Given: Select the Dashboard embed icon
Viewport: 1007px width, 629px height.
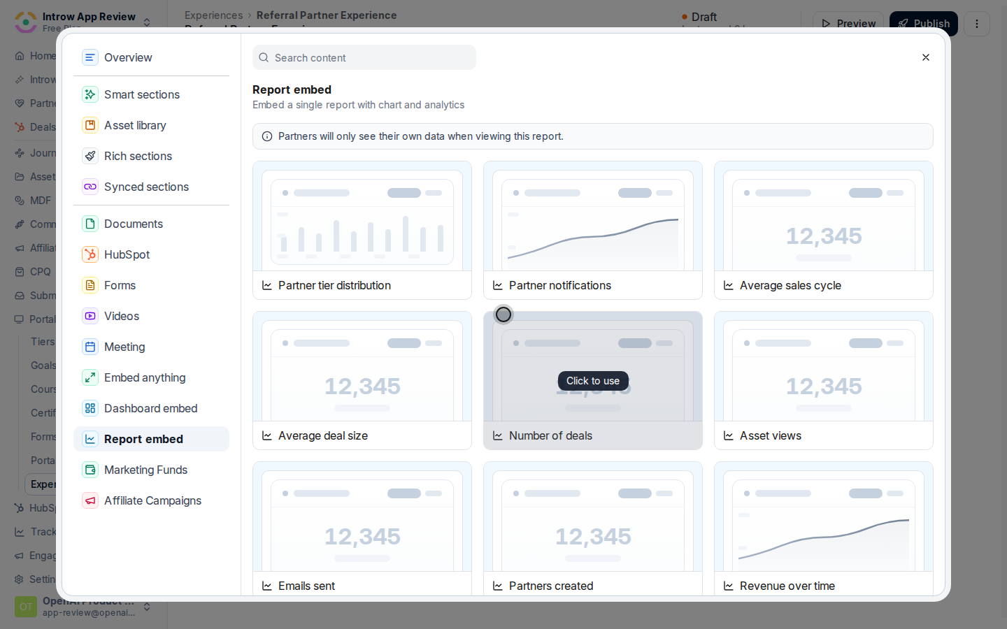Looking at the screenshot, I should tap(90, 408).
